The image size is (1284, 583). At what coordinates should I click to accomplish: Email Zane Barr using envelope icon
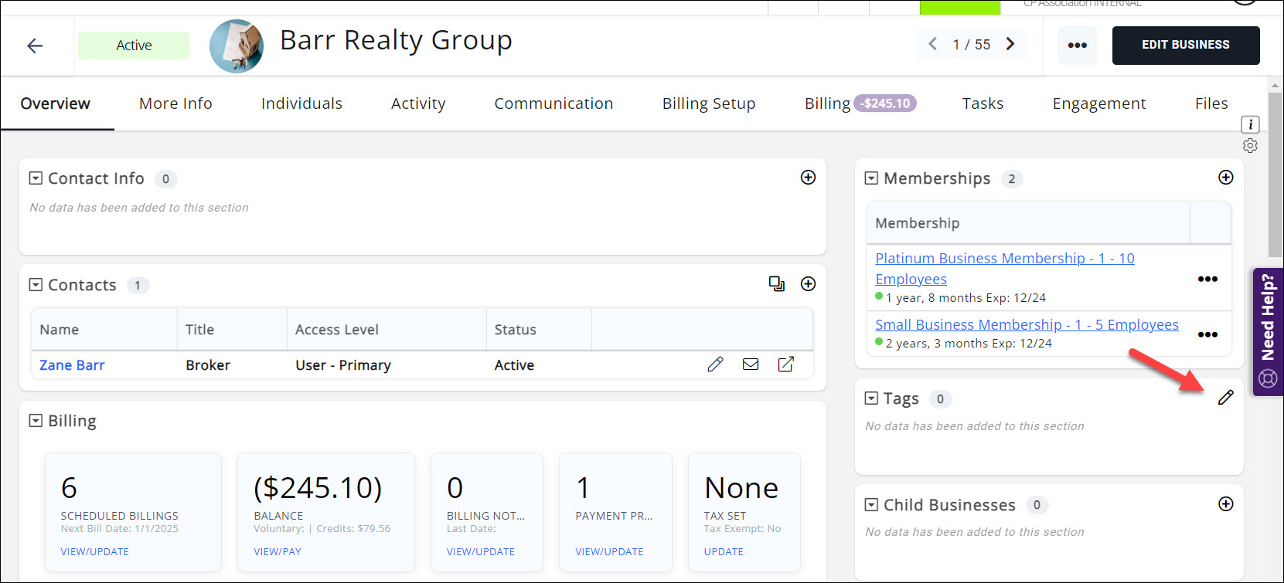pyautogui.click(x=750, y=364)
